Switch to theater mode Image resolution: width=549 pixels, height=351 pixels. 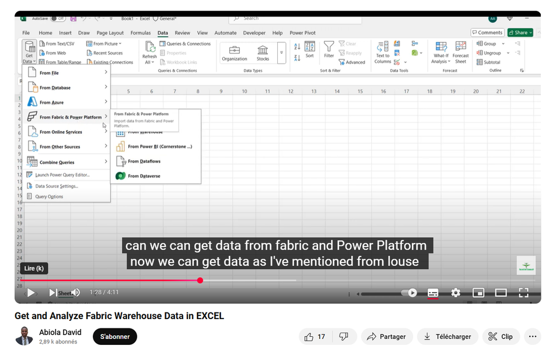501,293
